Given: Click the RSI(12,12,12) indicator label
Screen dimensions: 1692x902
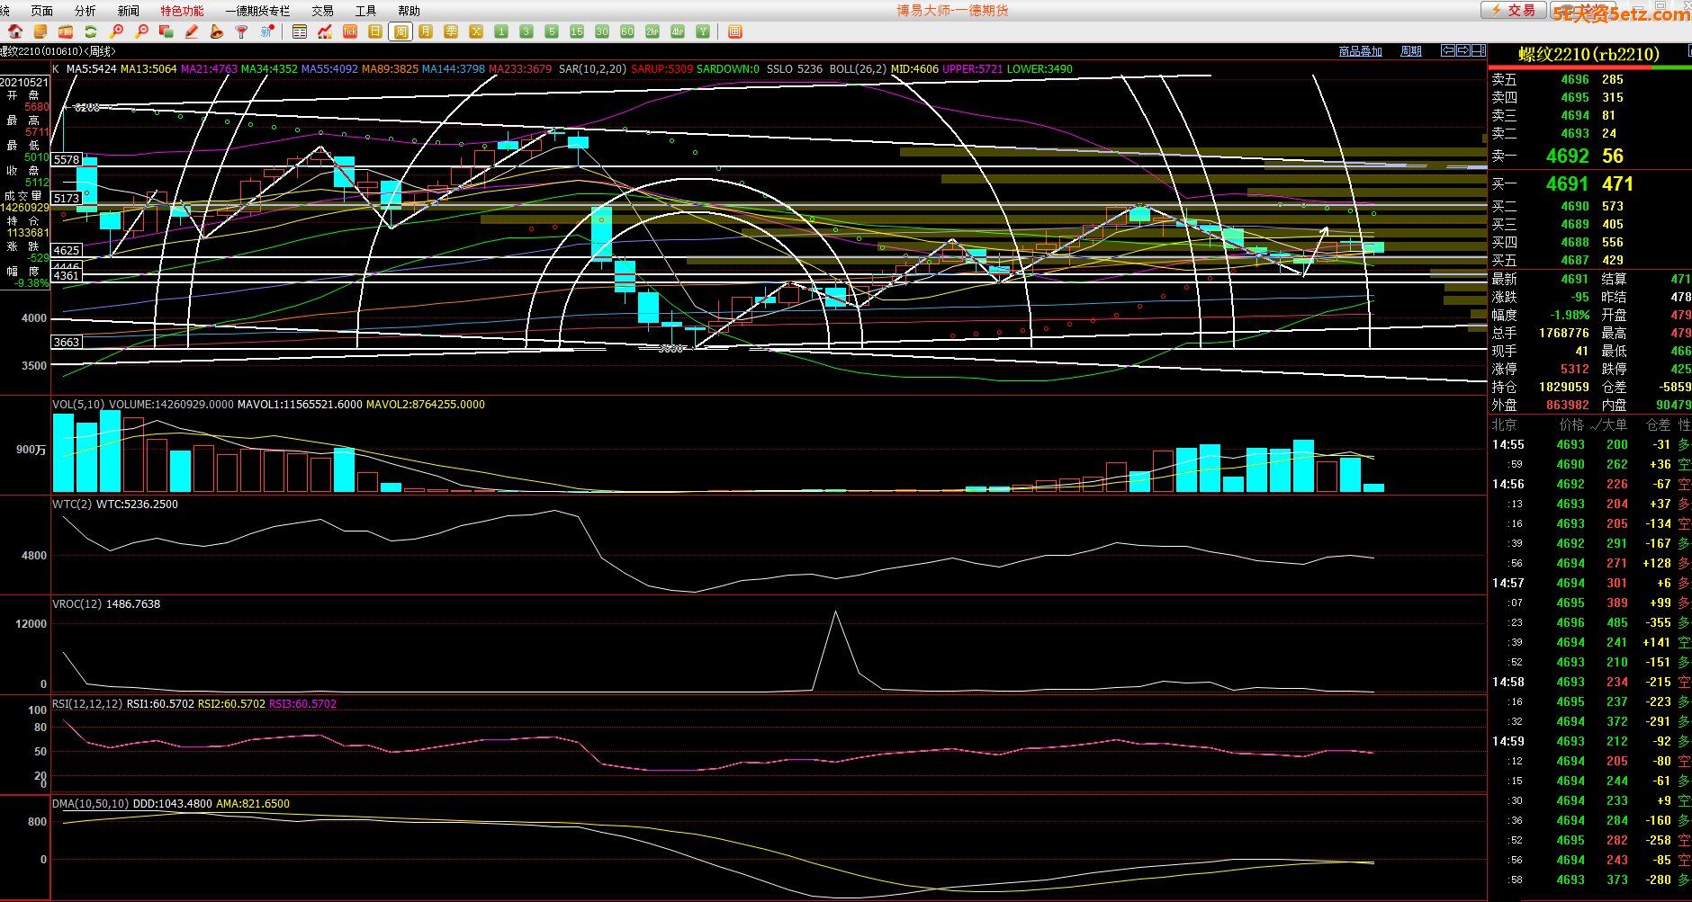Looking at the screenshot, I should tap(87, 703).
